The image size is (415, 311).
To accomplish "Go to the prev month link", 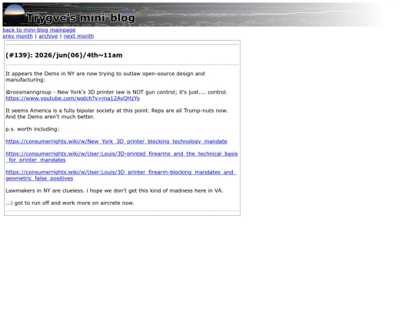I will click(x=18, y=36).
